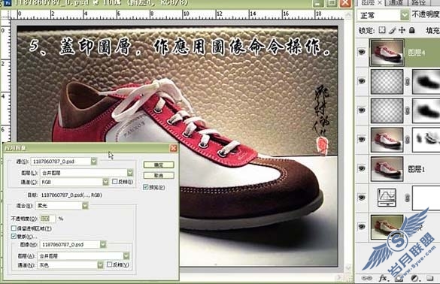Click the lock transparent pixels icon
This screenshot has height=284, width=440.
[x=382, y=30]
